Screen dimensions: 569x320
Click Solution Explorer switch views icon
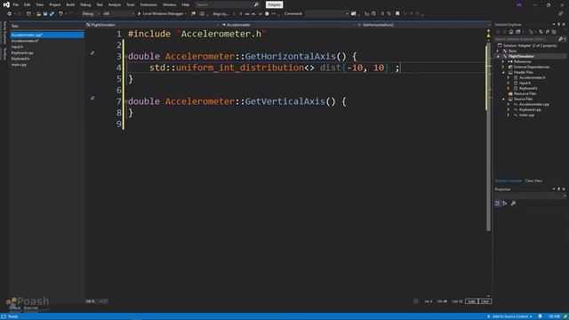(x=518, y=32)
